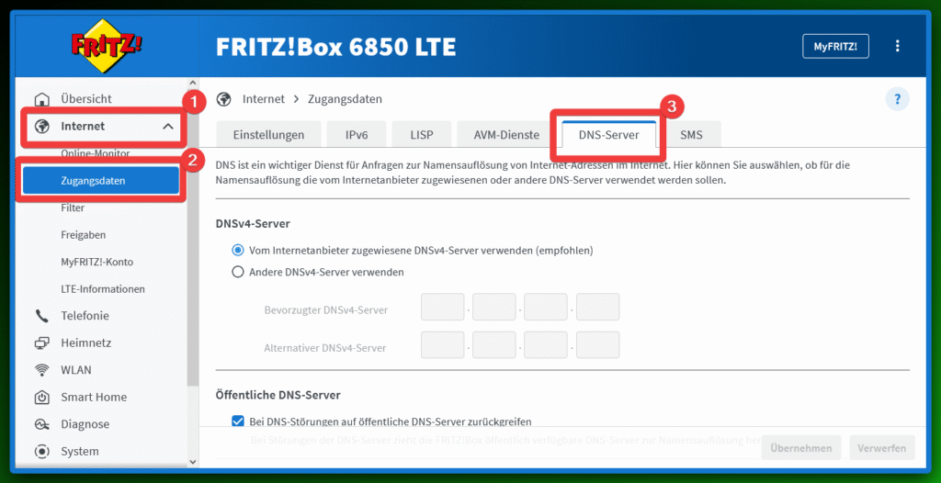The height and width of the screenshot is (483, 941).
Task: Click the Heimnetz network icon
Action: coord(42,343)
